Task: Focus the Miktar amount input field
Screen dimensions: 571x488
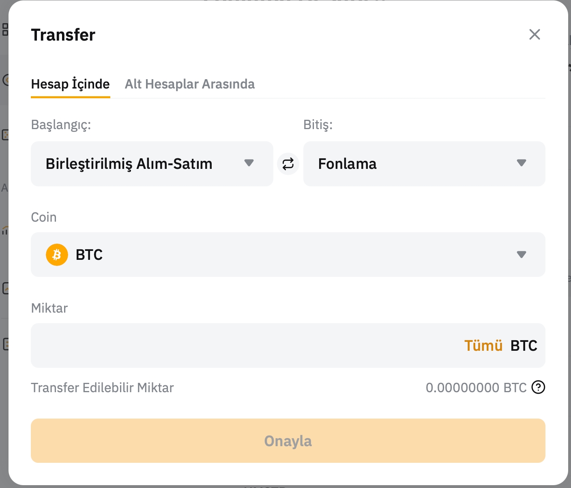Action: 243,345
